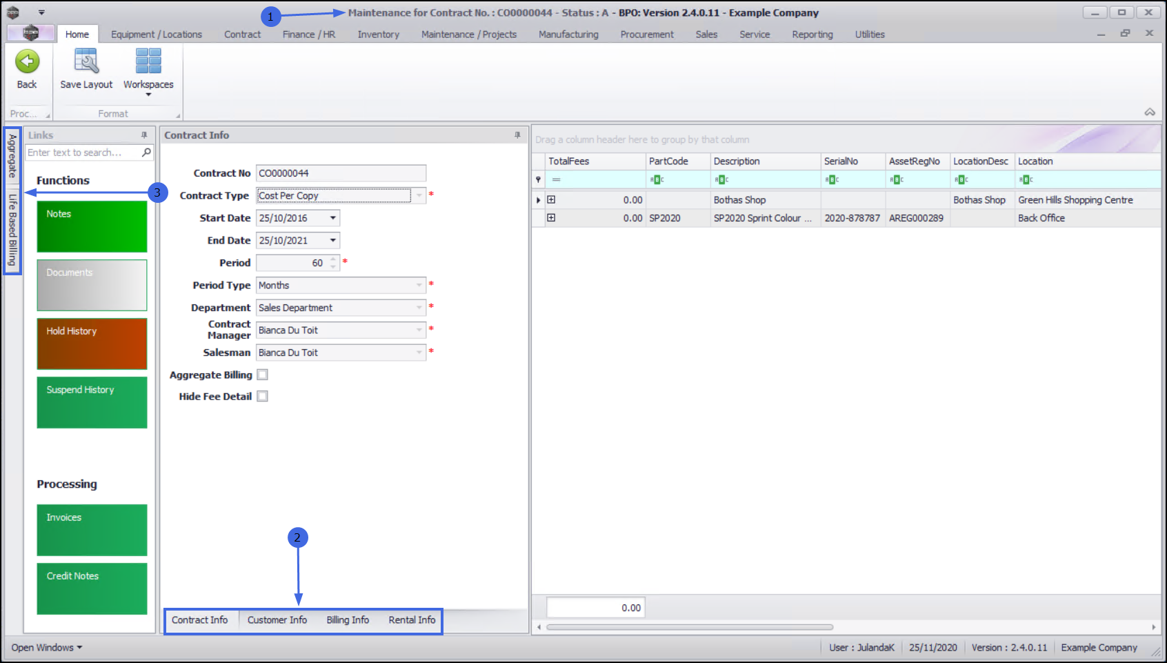Open the Utilities ribbon tab
Screen dimensions: 1167x663
(x=870, y=34)
